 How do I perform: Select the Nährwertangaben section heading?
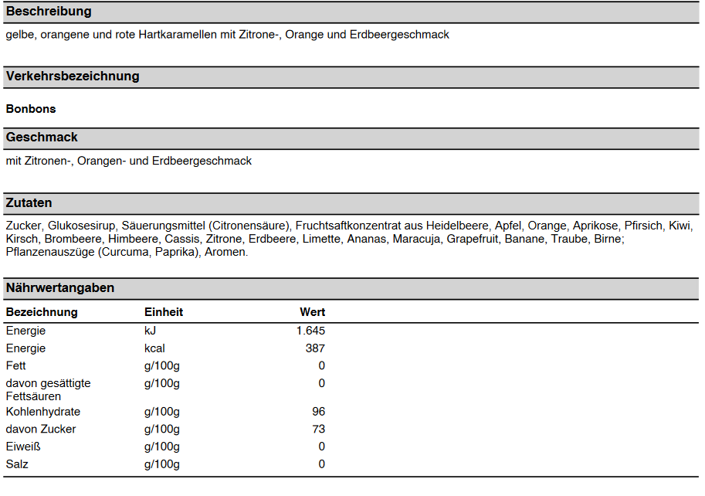pos(59,288)
